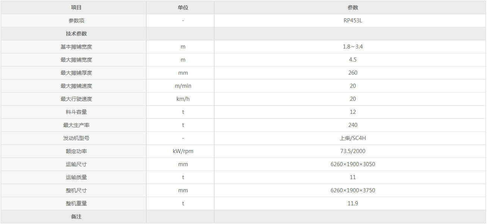Click the 11.9 machine weight value

pyautogui.click(x=353, y=203)
